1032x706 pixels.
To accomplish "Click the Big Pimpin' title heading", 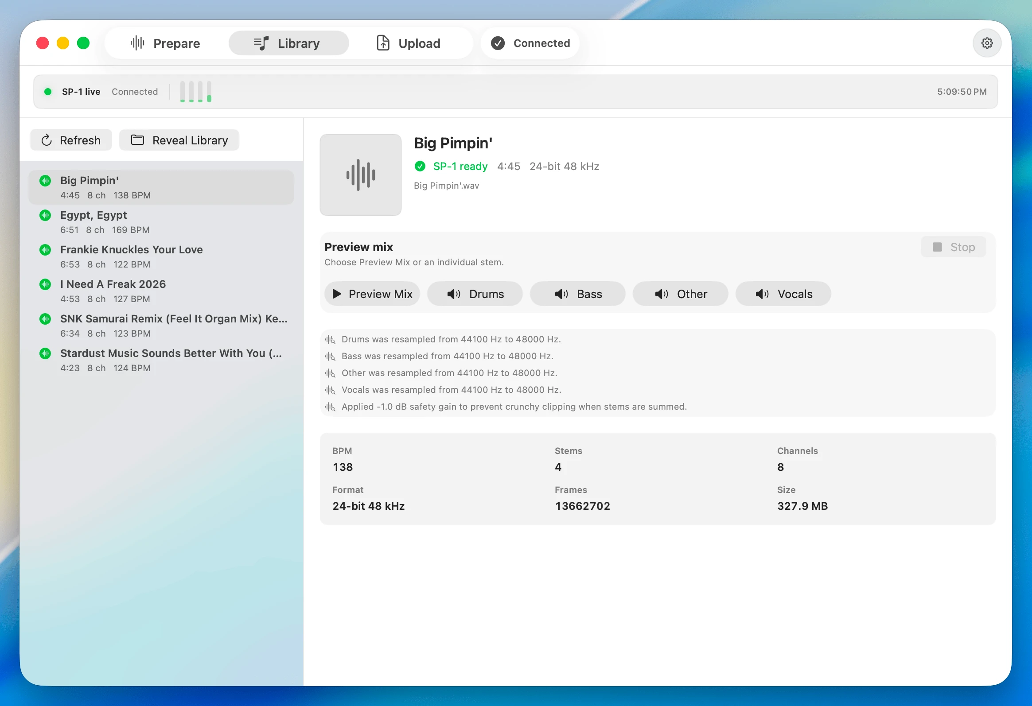I will [453, 143].
